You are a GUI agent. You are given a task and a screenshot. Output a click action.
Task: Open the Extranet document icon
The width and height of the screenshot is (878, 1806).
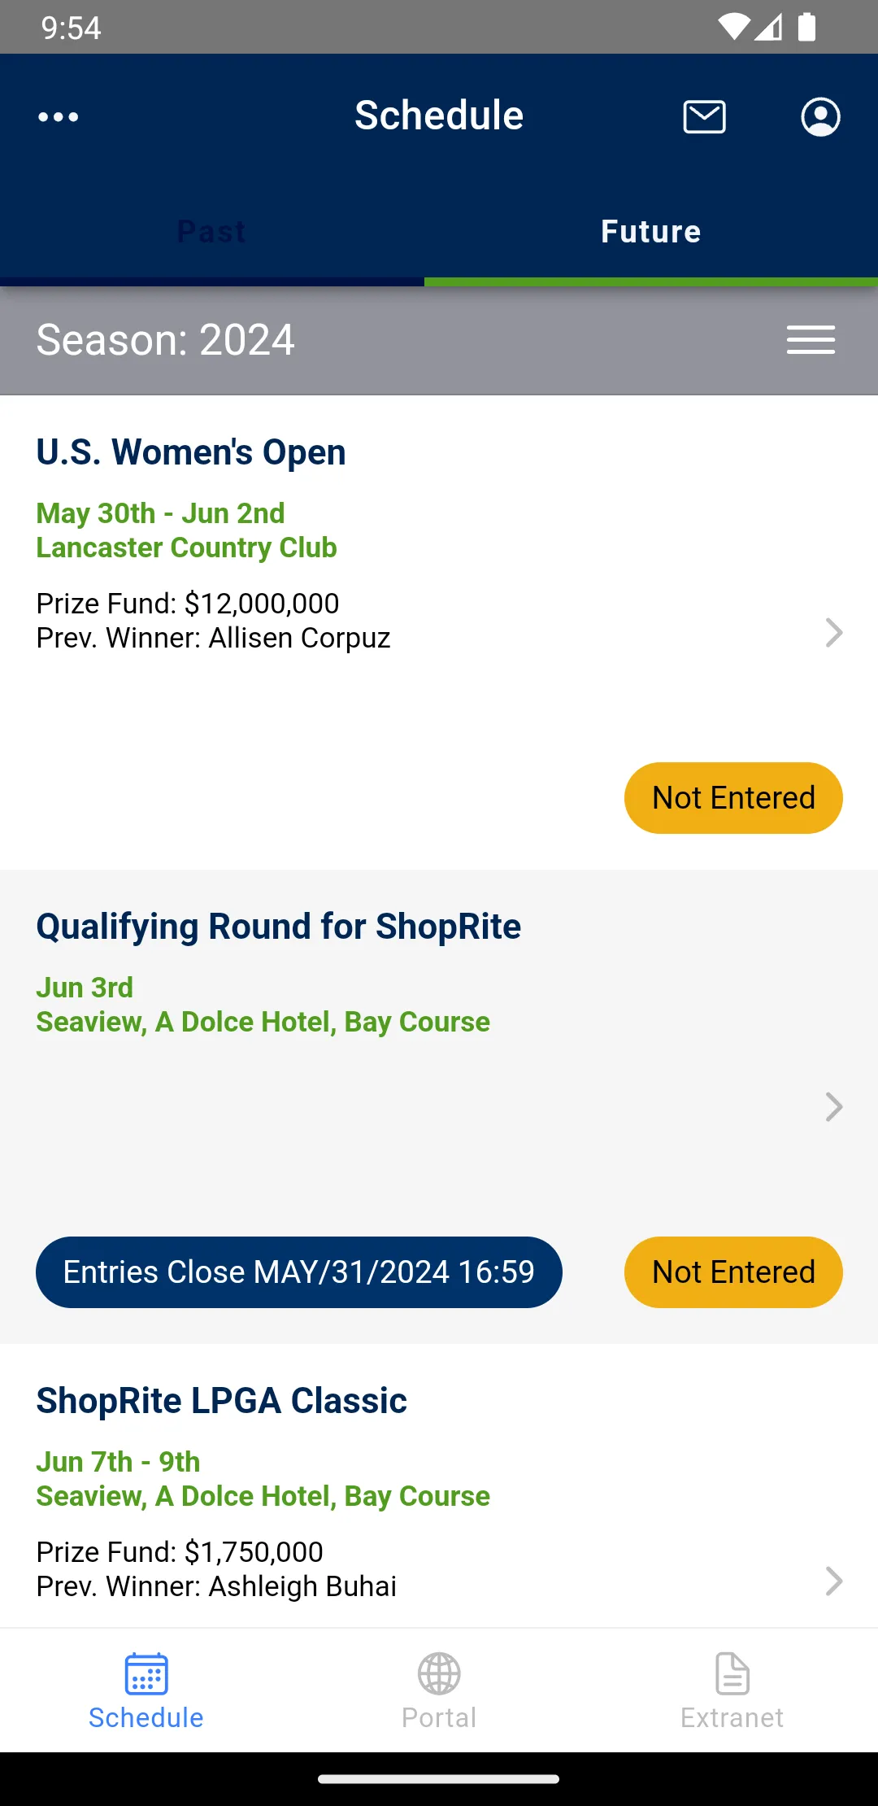732,1674
